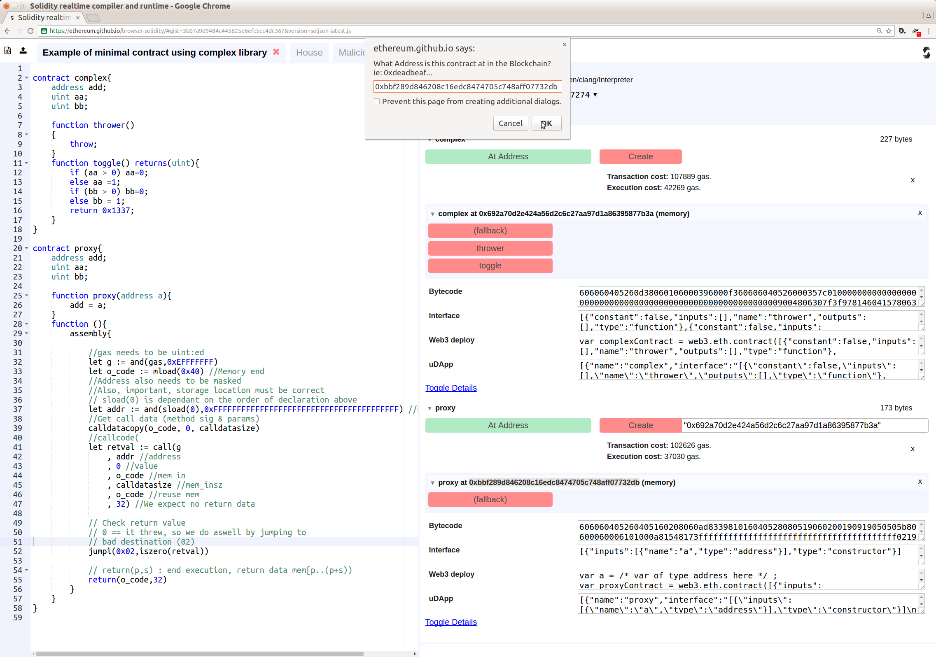Click the new file icon
936x657 pixels.
click(7, 51)
